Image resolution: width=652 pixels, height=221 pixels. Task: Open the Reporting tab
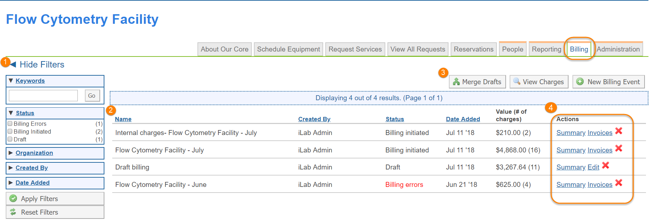click(x=546, y=49)
